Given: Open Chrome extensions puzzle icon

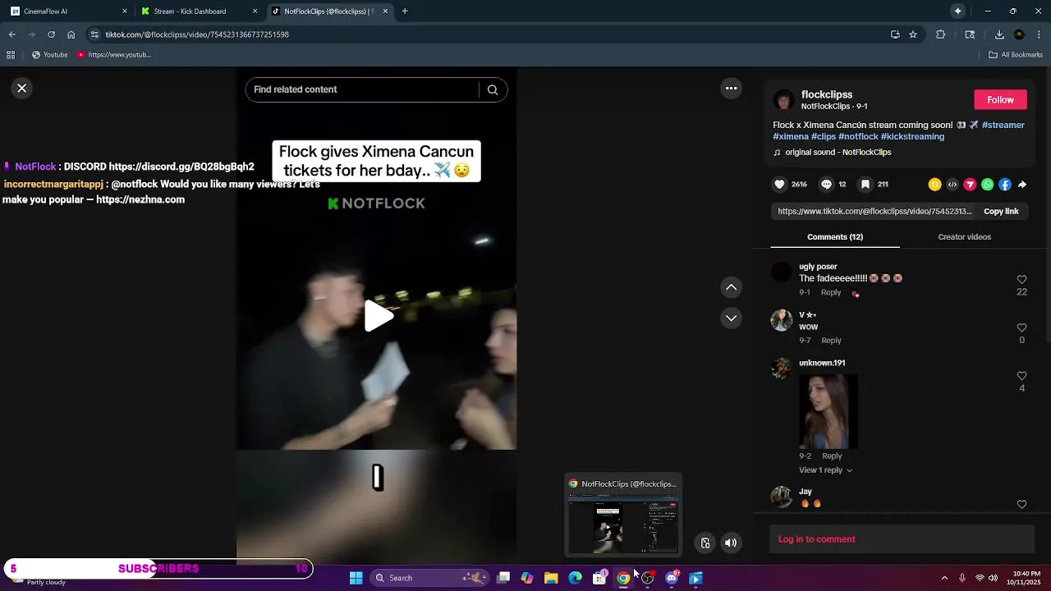Looking at the screenshot, I should pyautogui.click(x=941, y=34).
